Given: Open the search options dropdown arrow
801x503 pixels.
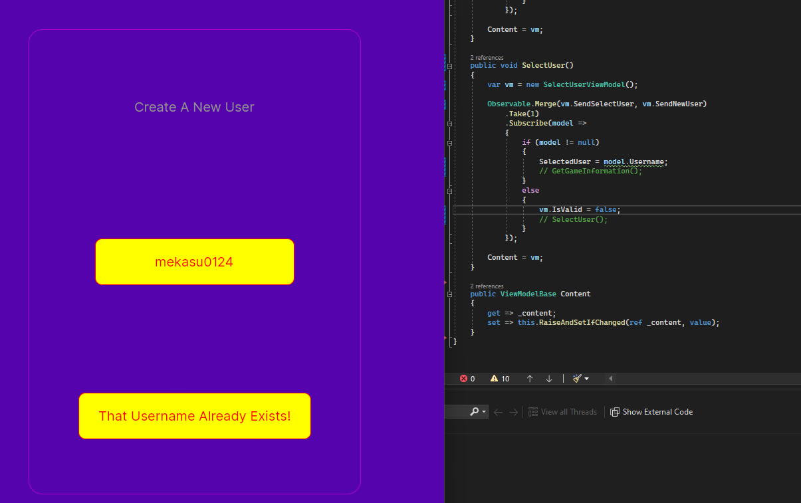Looking at the screenshot, I should pyautogui.click(x=484, y=412).
